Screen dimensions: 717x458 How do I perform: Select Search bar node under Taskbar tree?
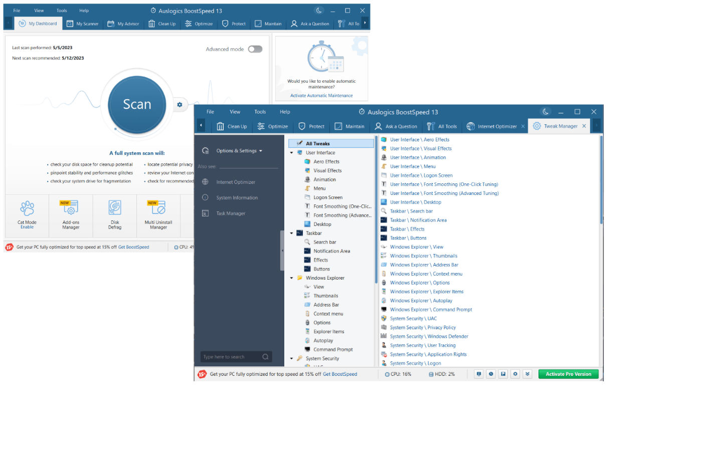(x=325, y=242)
